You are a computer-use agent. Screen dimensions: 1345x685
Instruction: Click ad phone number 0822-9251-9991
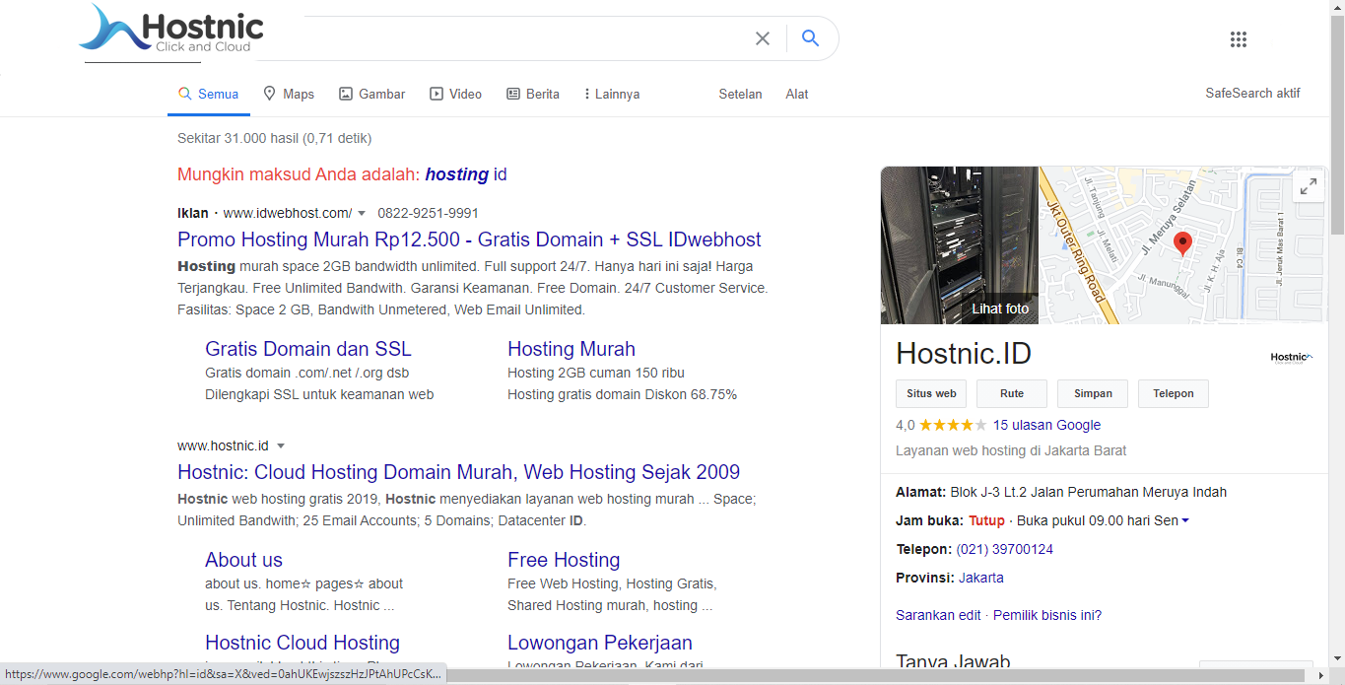tap(428, 214)
